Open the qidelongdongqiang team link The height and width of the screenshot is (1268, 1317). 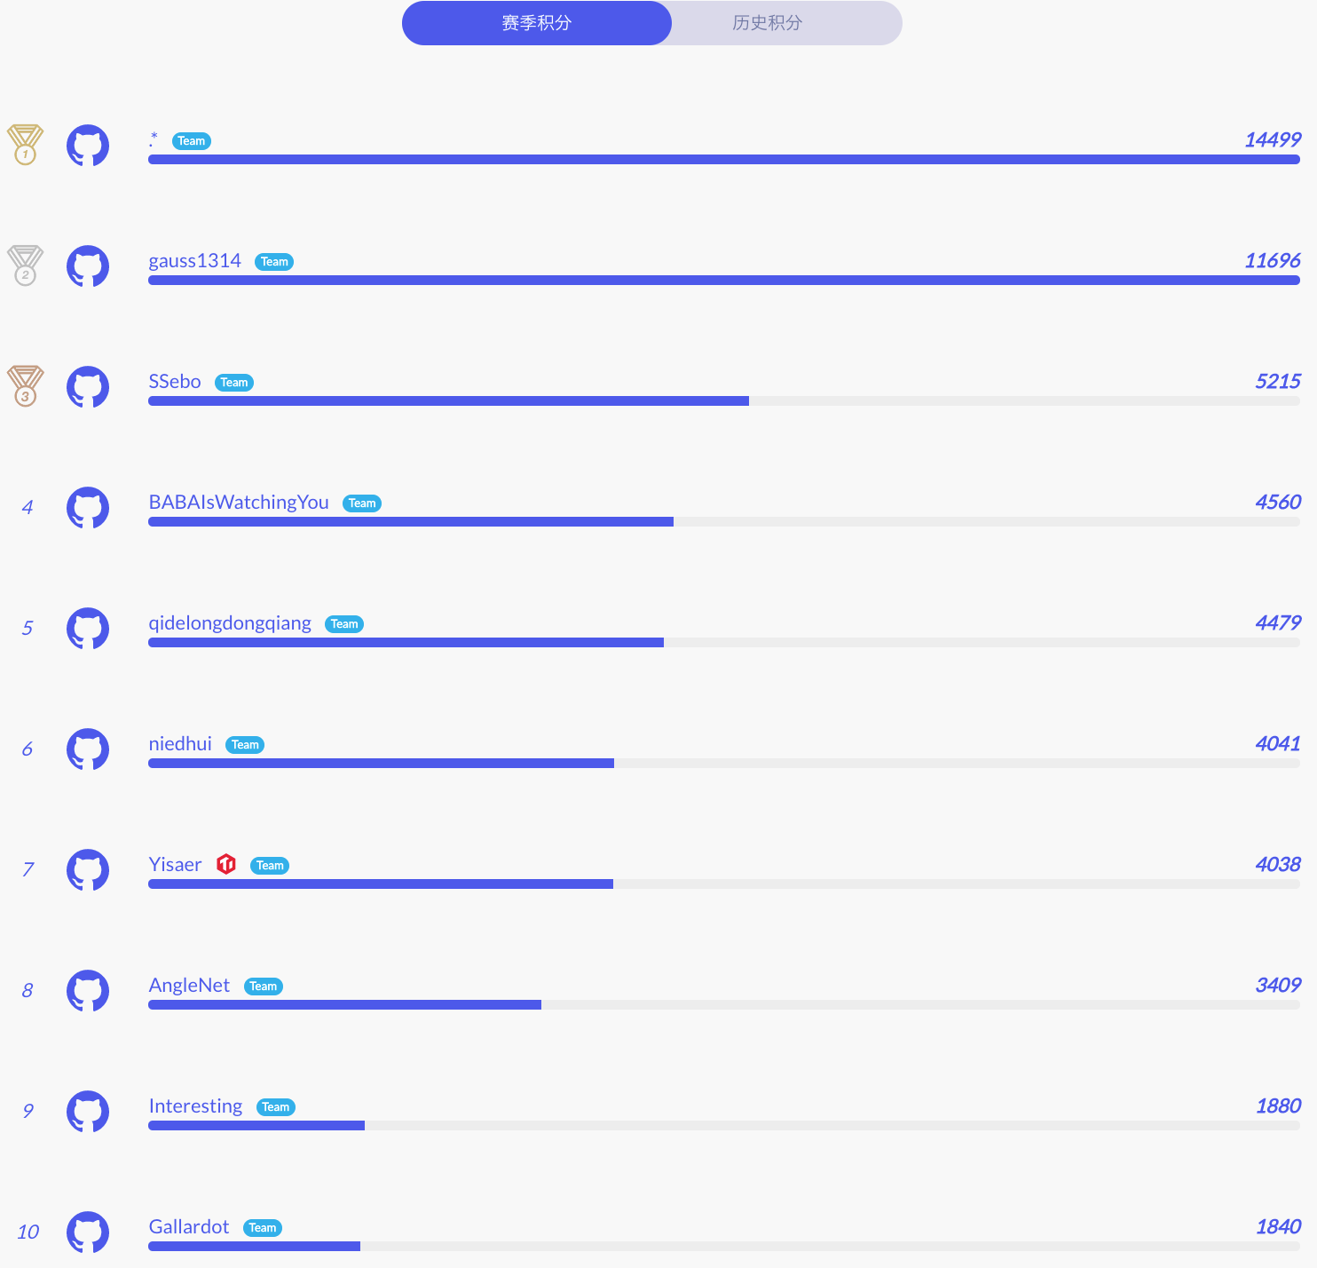(x=230, y=623)
